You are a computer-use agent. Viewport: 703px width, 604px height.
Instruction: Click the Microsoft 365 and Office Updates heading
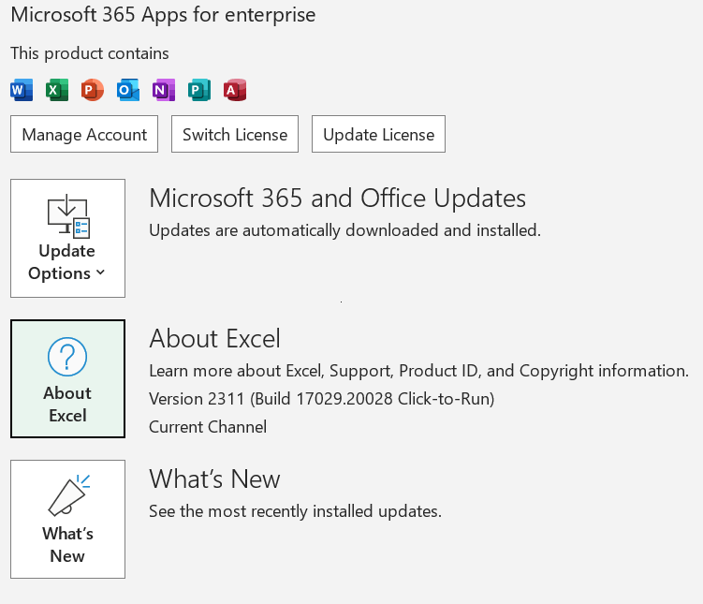(338, 199)
